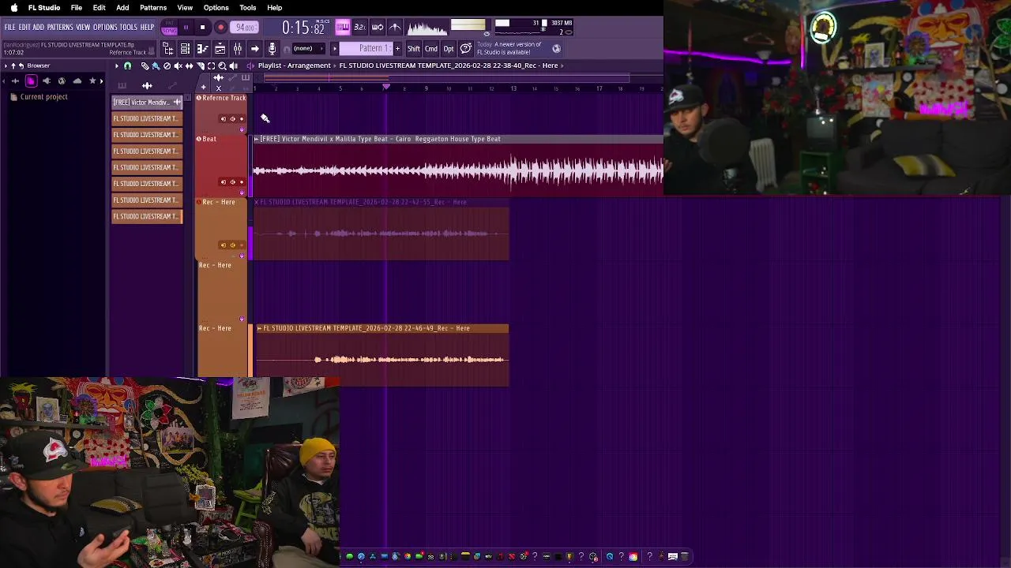
Task: Click the countdown 3-2-1 icon
Action: (x=360, y=27)
